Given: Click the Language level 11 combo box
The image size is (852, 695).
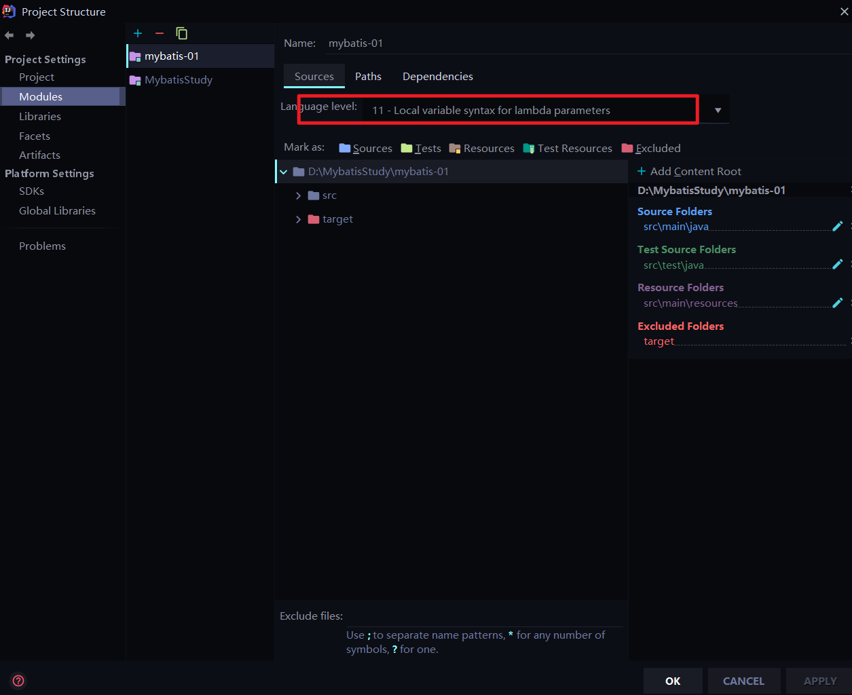Looking at the screenshot, I should (546, 110).
